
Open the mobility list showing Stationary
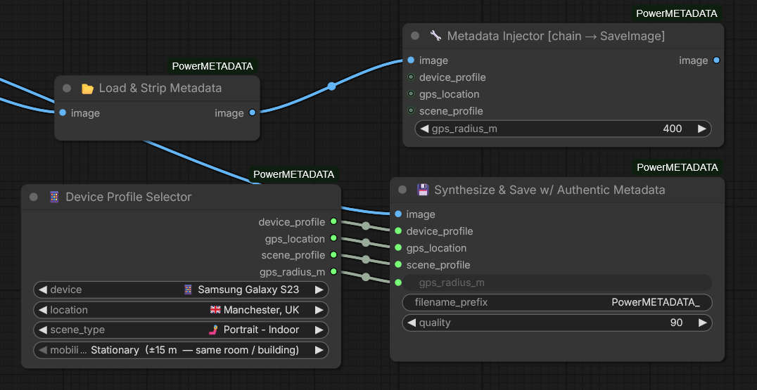181,350
